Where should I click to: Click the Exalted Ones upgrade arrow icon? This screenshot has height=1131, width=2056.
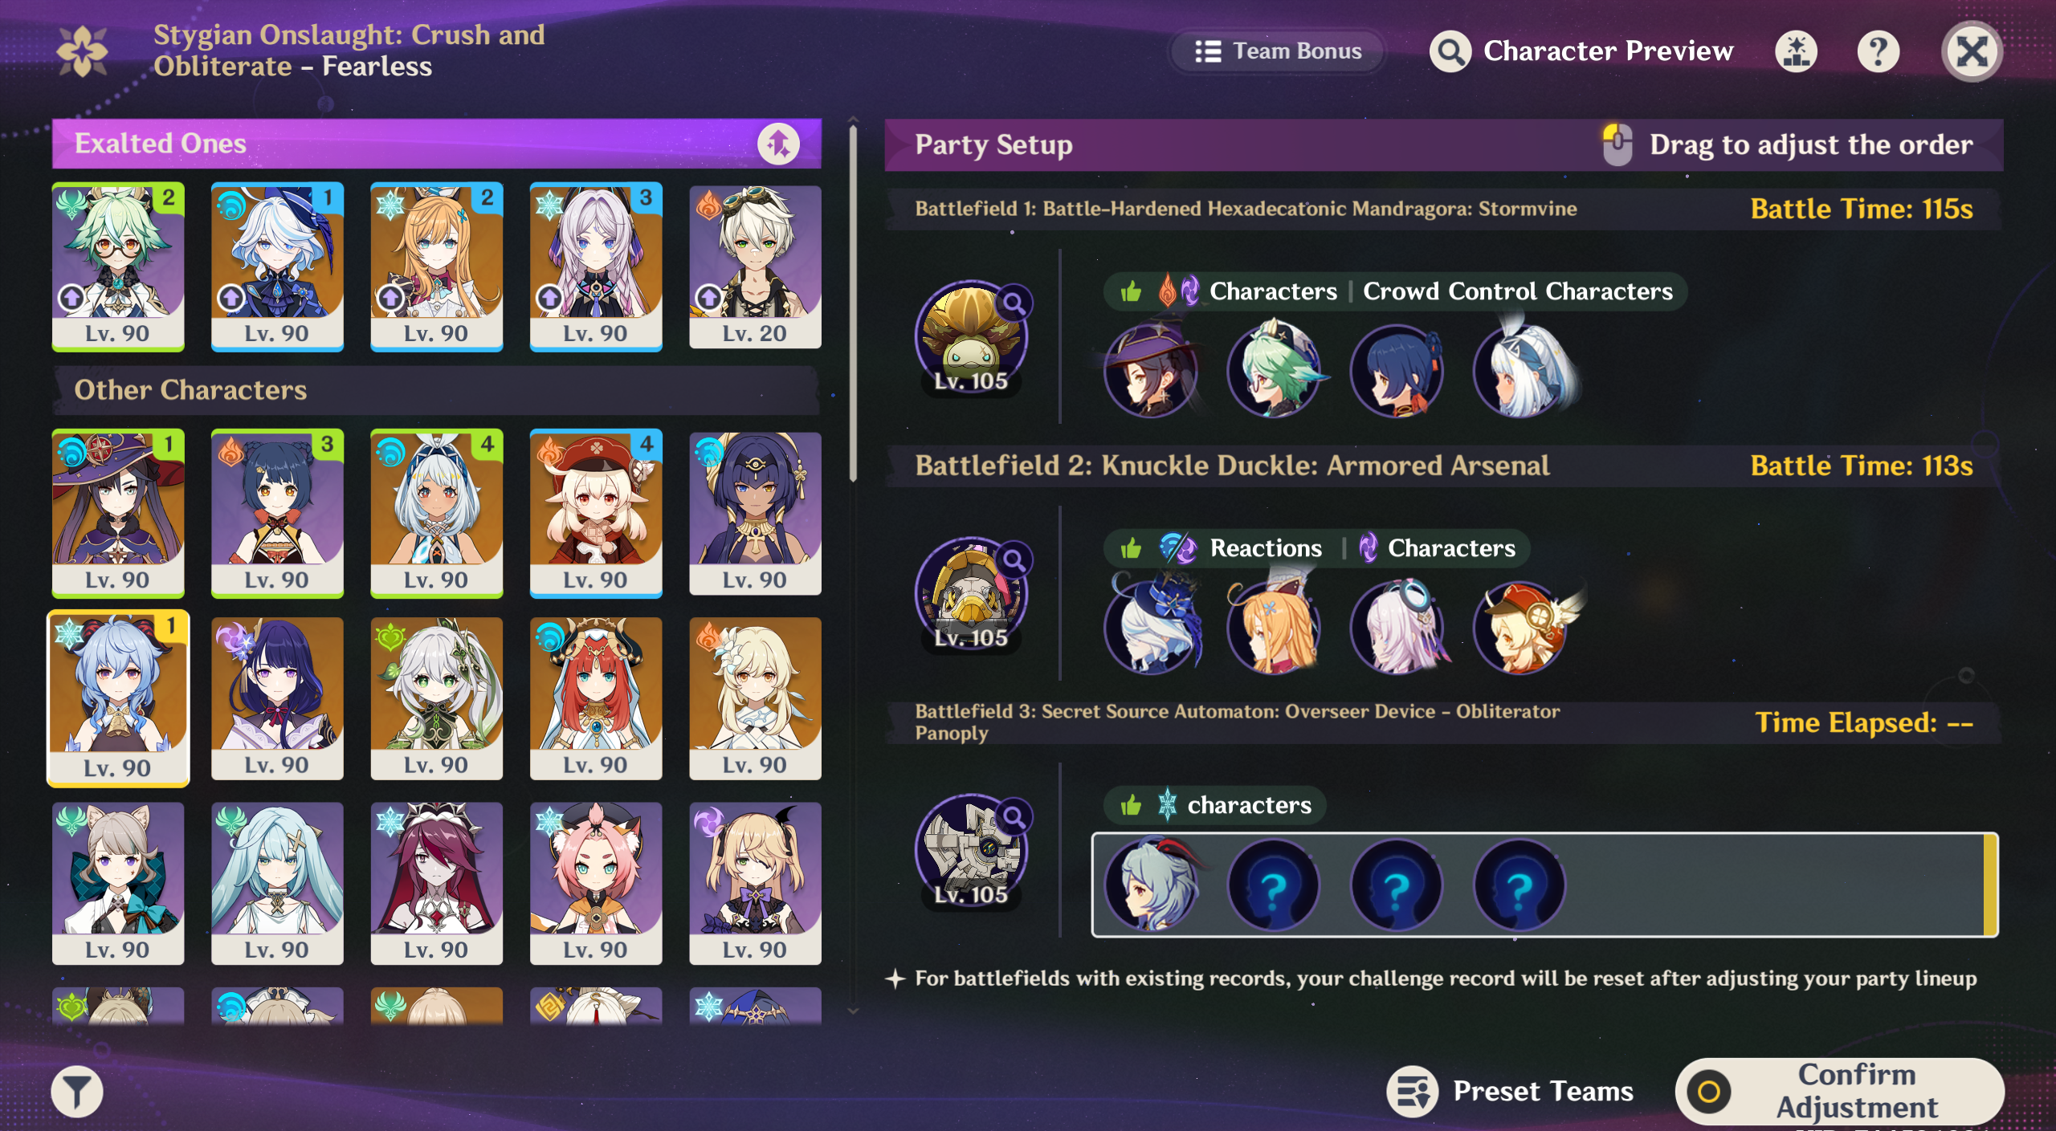778,144
